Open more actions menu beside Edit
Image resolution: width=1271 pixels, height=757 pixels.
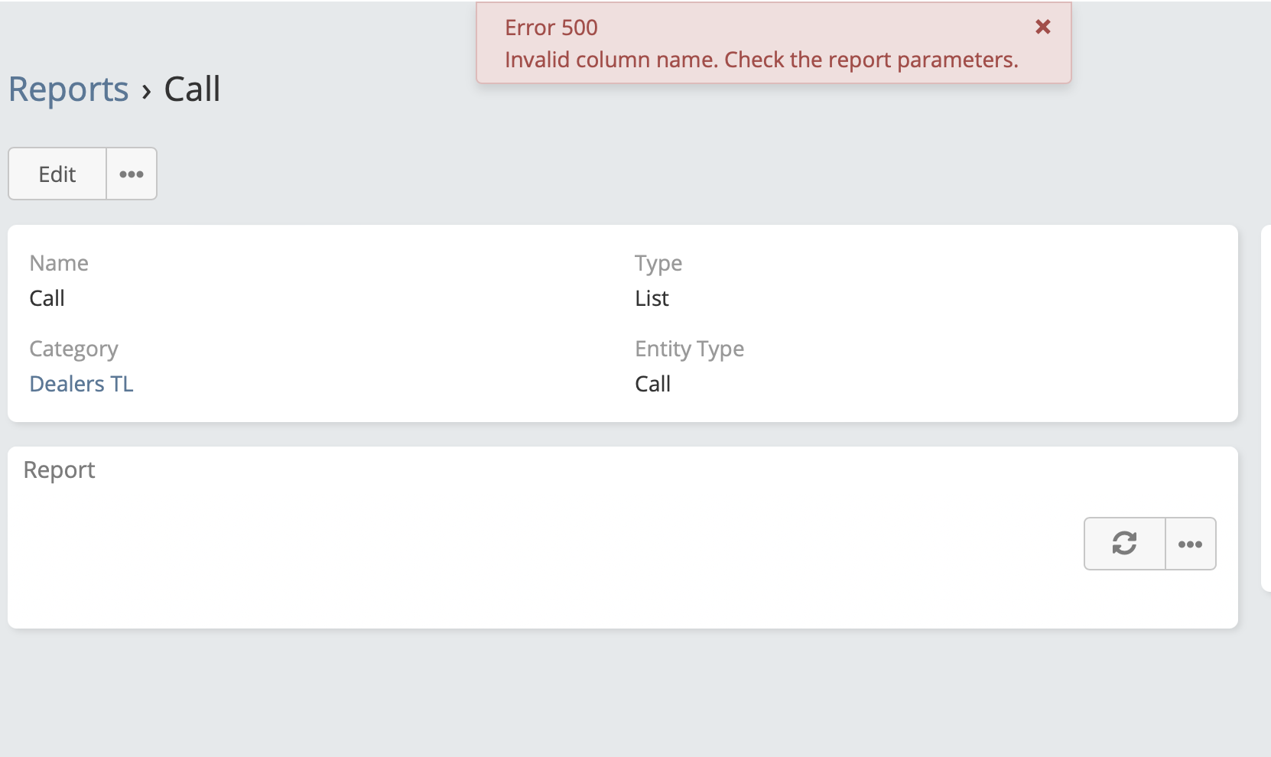(132, 174)
